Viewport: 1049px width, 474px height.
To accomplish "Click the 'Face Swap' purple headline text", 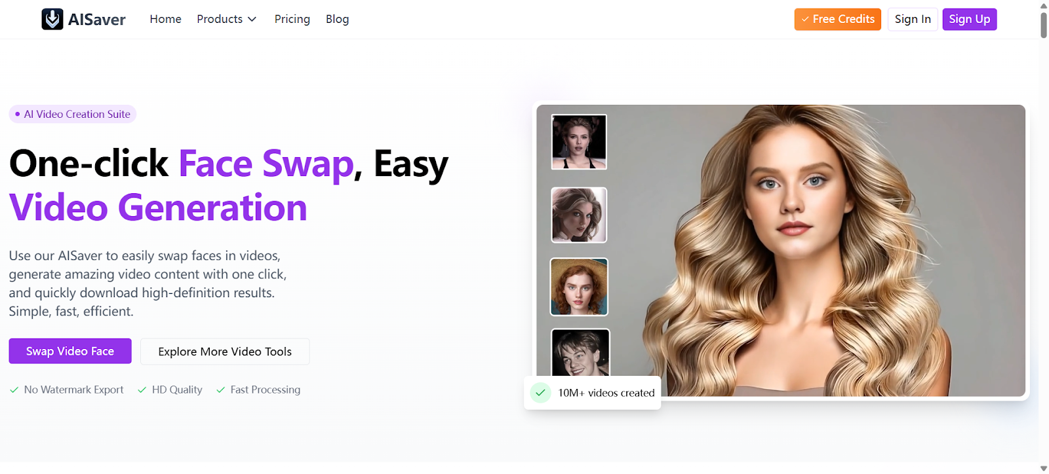I will tap(266, 164).
